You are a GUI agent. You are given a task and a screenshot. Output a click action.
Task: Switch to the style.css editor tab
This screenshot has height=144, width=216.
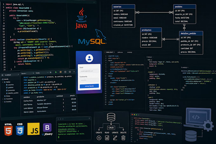120,52
